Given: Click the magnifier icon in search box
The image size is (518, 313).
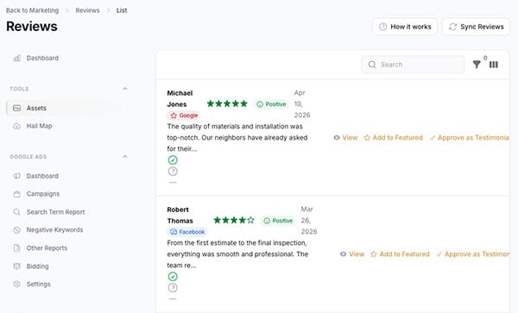Looking at the screenshot, I should [372, 65].
